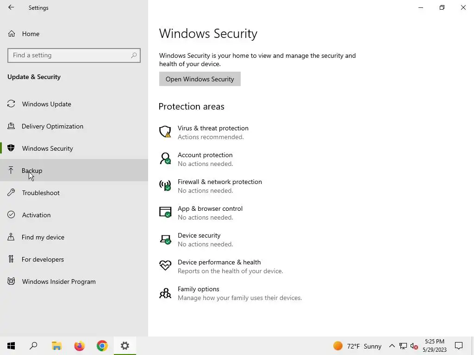Click the heart monitor health icon
The width and height of the screenshot is (474, 355).
point(165,265)
